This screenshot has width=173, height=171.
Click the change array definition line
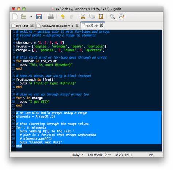[x=60, y=50]
